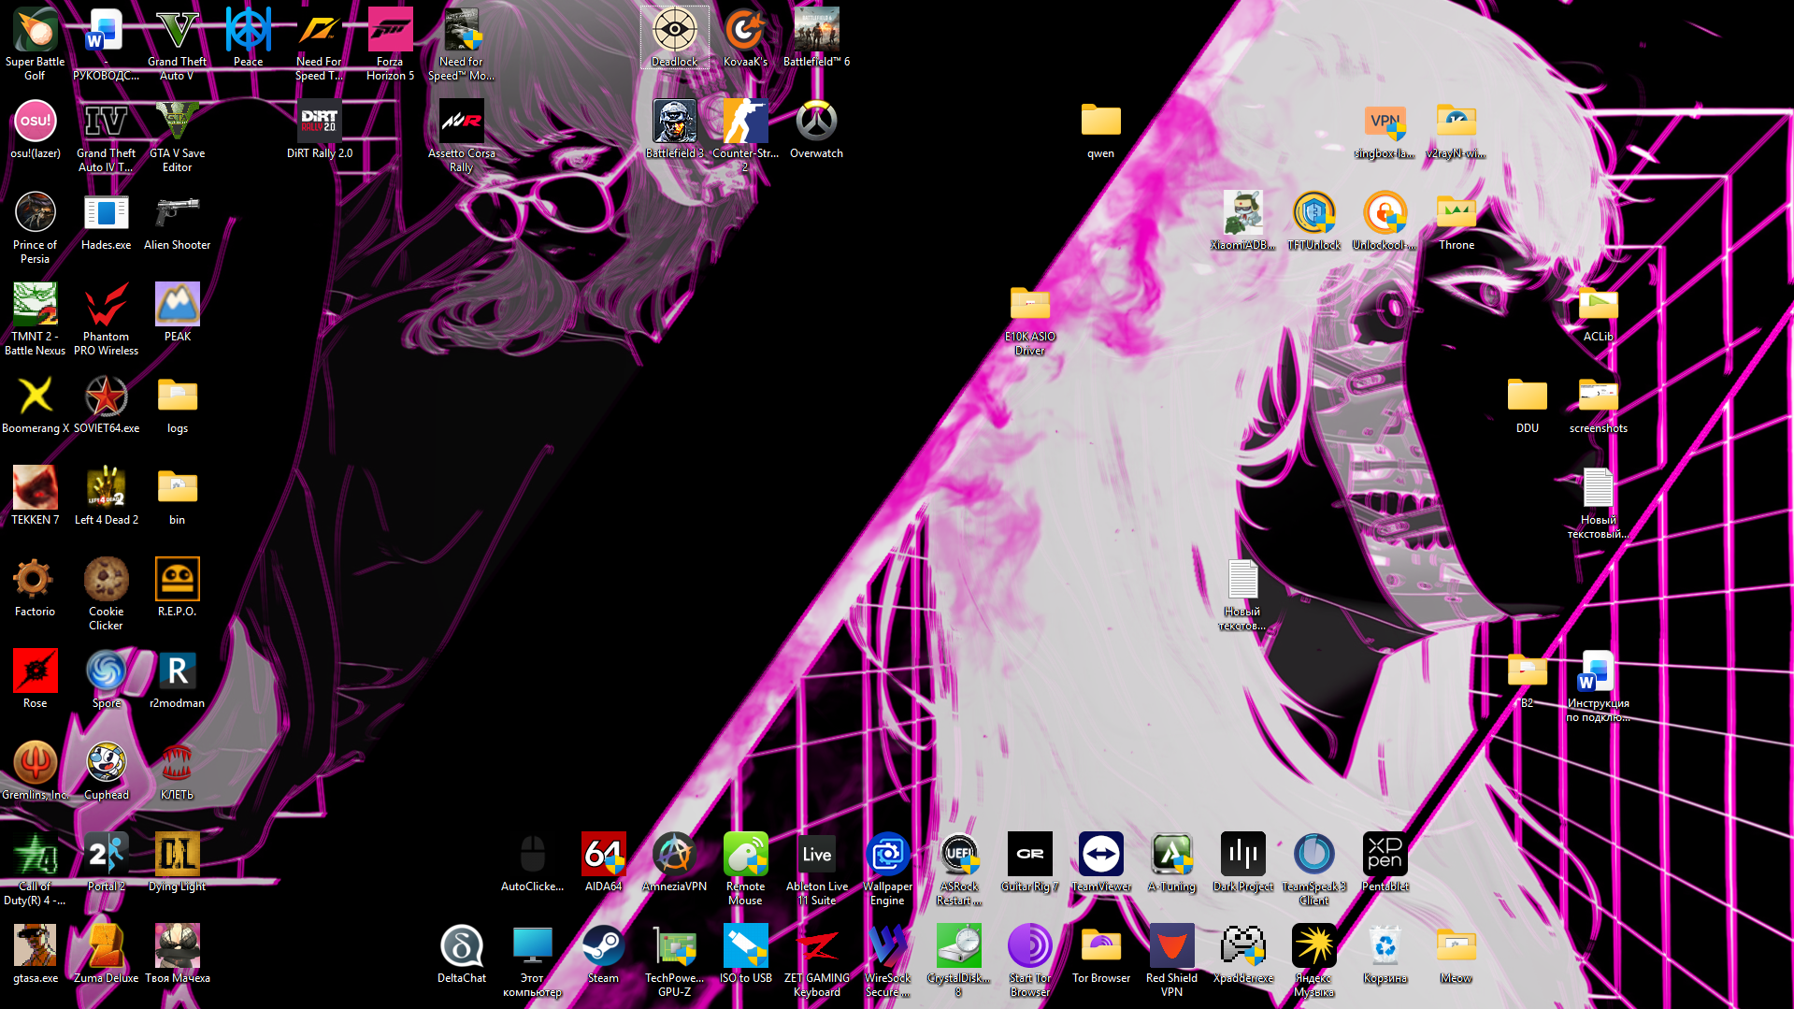Launch the Battlefield 6 shortcut
The height and width of the screenshot is (1009, 1794).
point(817,37)
